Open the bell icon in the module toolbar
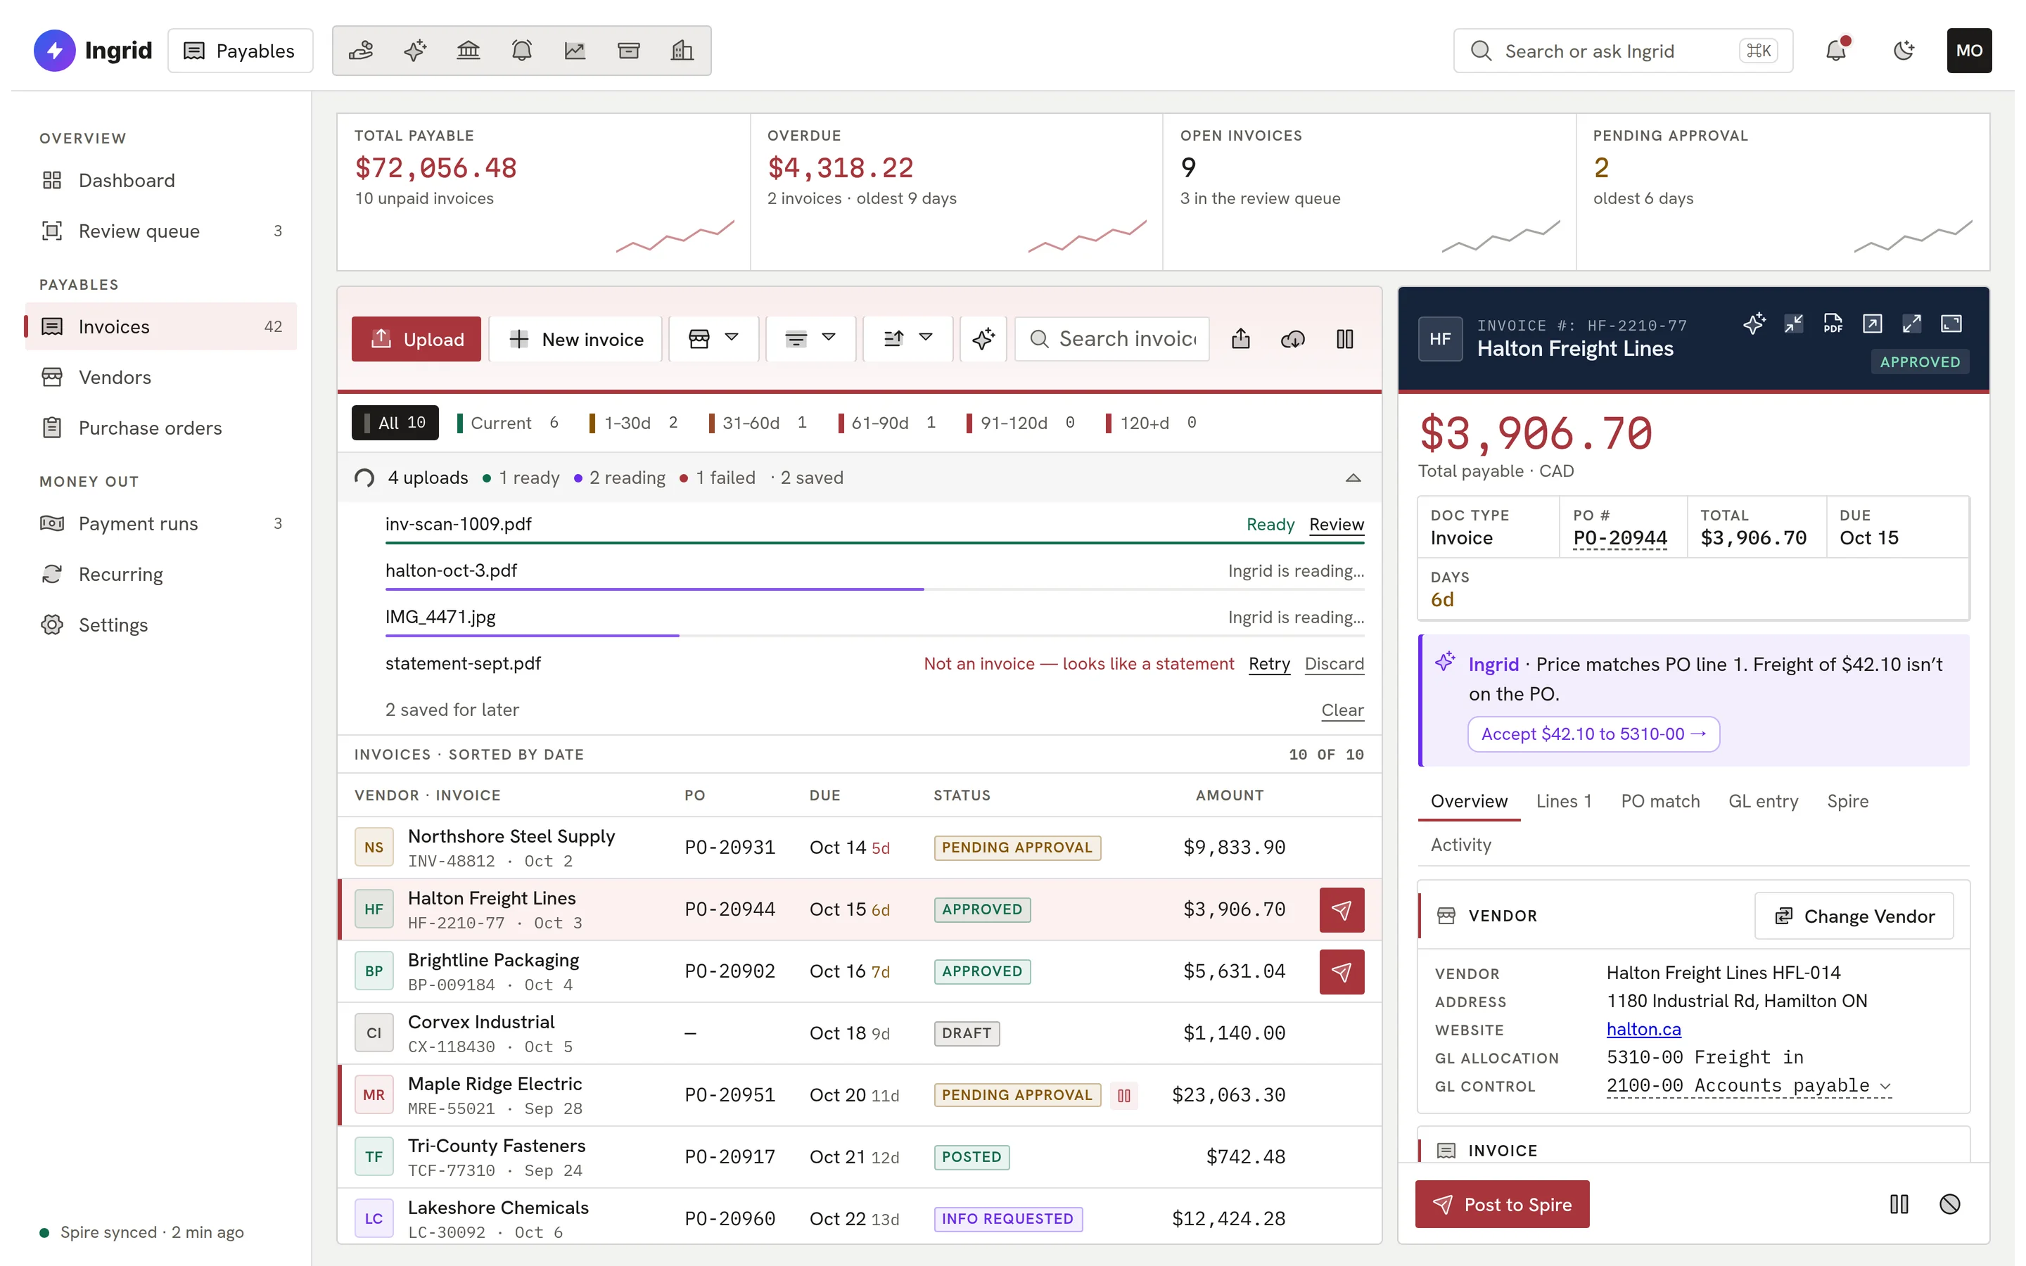2026x1266 pixels. tap(521, 51)
